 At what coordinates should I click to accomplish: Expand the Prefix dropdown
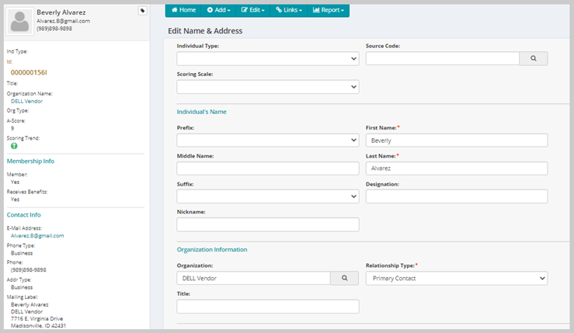tap(268, 140)
